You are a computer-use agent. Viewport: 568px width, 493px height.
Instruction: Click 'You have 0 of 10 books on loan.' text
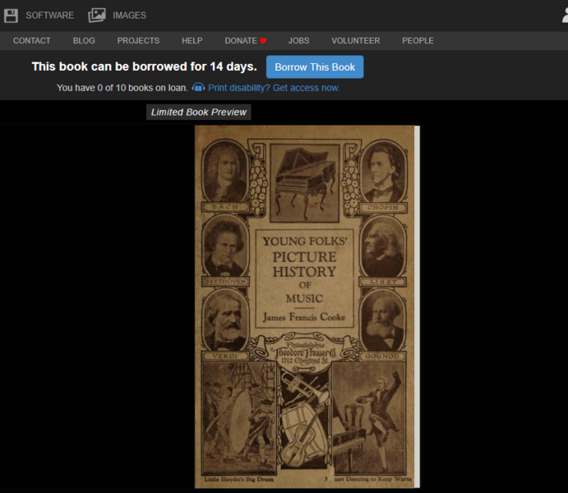click(x=122, y=88)
